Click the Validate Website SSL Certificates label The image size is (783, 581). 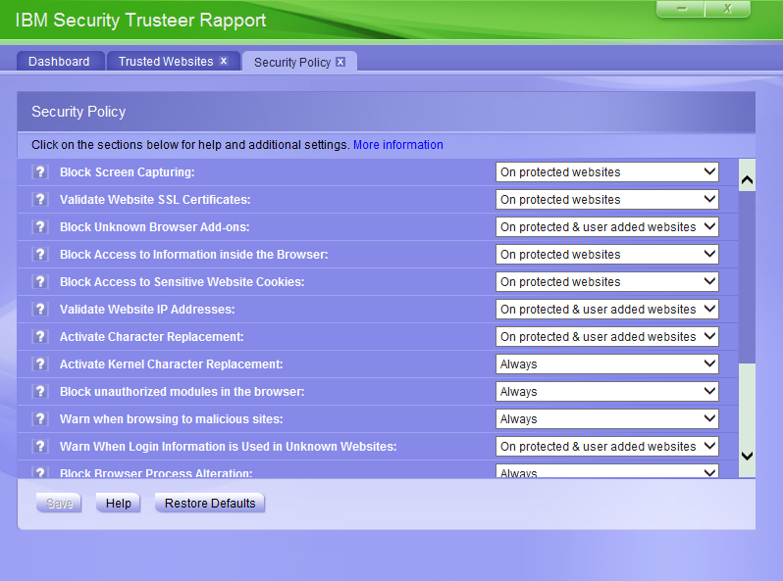click(155, 200)
